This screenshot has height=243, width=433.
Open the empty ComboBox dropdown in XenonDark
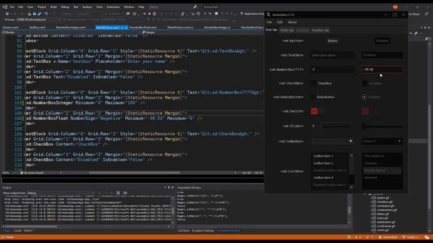350,141
